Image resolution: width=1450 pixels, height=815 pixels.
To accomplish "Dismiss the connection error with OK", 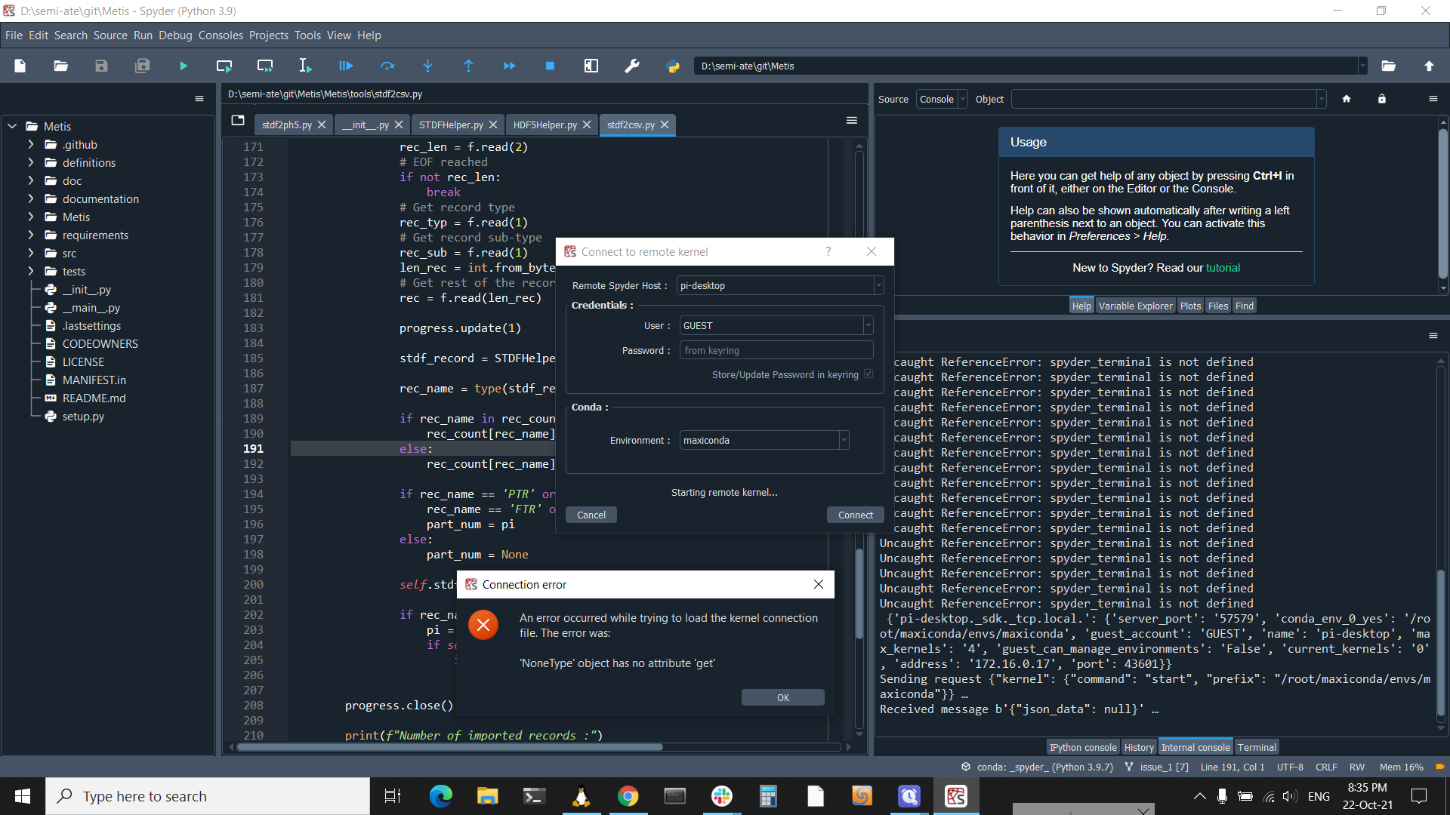I will click(x=782, y=697).
